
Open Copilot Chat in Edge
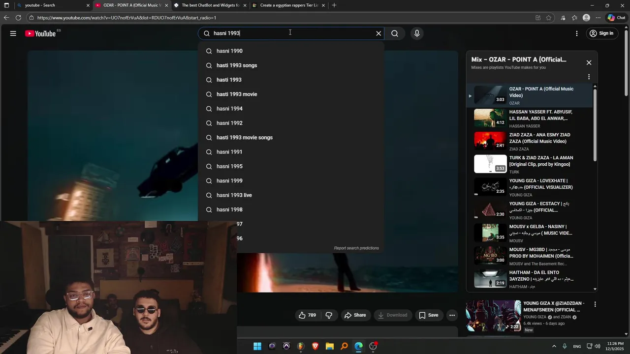[x=616, y=18]
